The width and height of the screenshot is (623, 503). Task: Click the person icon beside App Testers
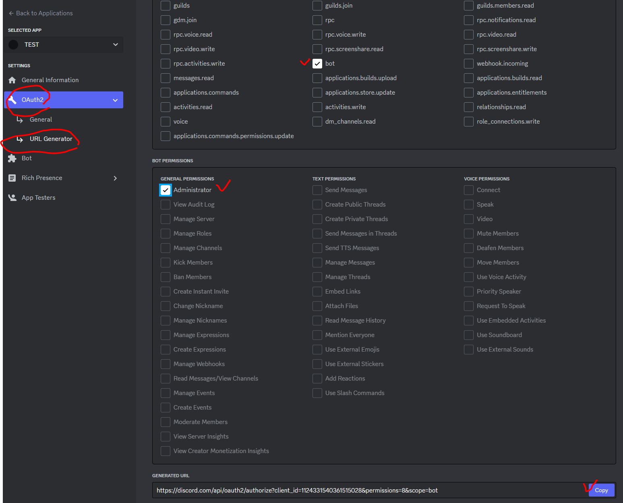coord(12,198)
